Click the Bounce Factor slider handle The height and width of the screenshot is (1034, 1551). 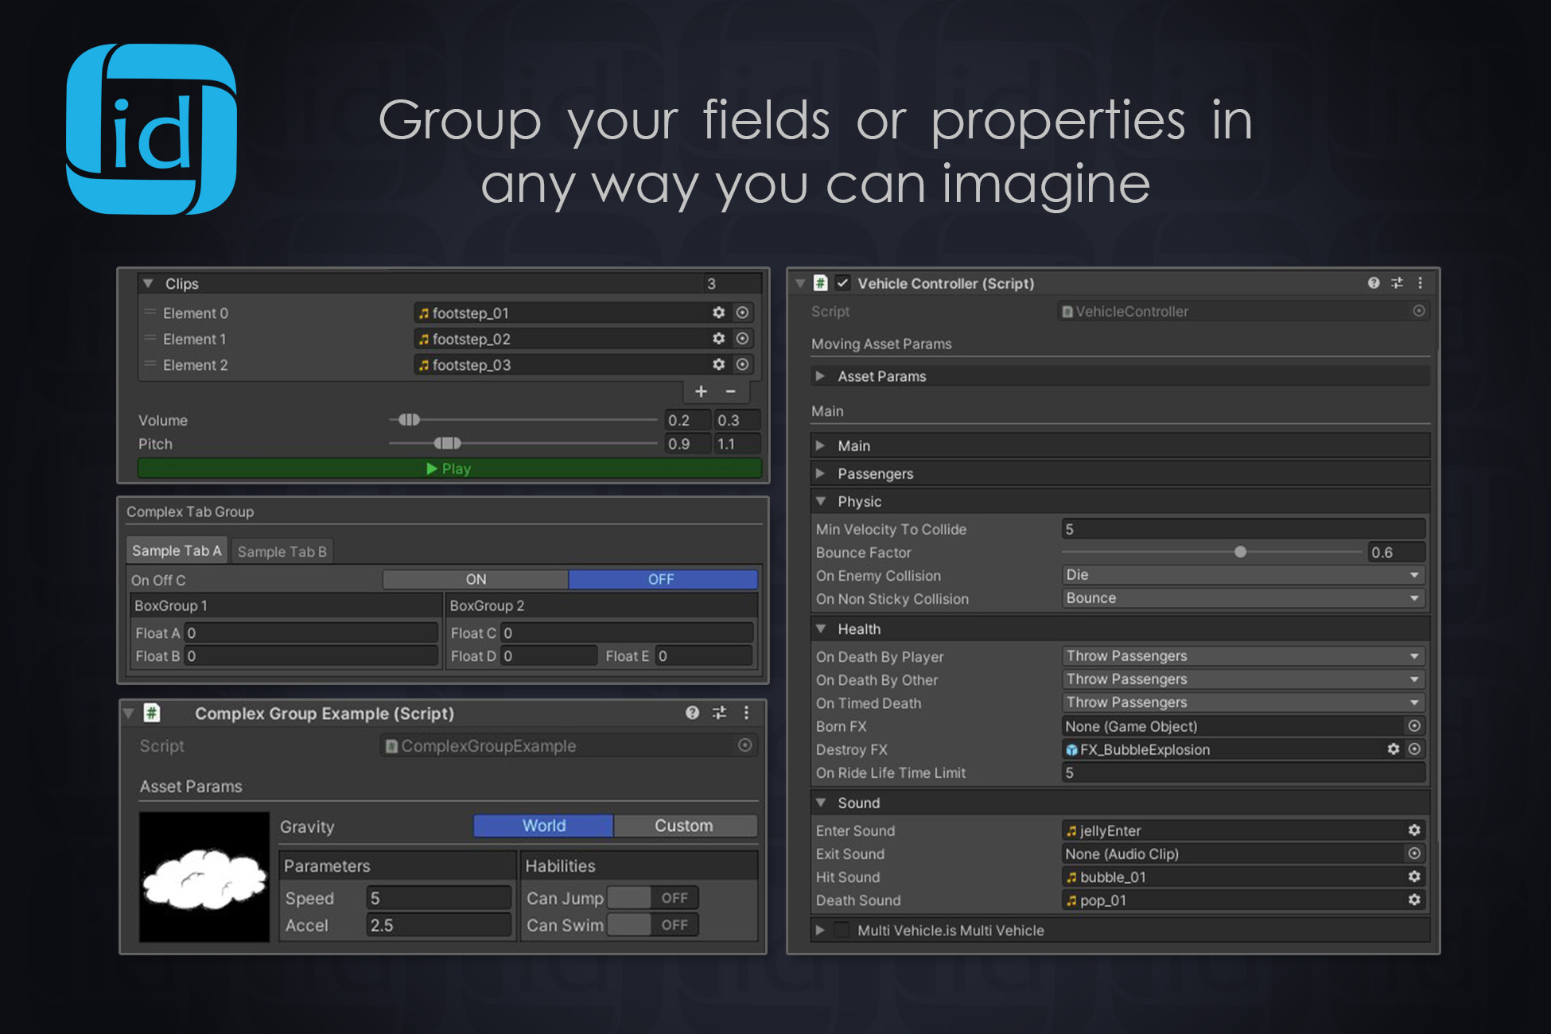pos(1240,552)
